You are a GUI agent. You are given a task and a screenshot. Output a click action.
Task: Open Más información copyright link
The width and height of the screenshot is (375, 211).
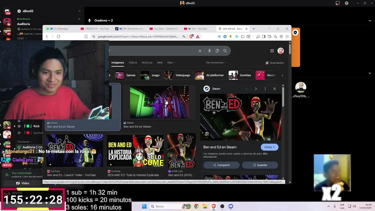click(236, 155)
